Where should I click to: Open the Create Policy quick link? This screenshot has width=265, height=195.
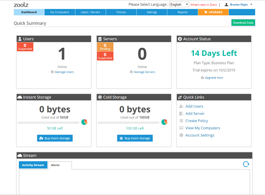[x=197, y=121]
